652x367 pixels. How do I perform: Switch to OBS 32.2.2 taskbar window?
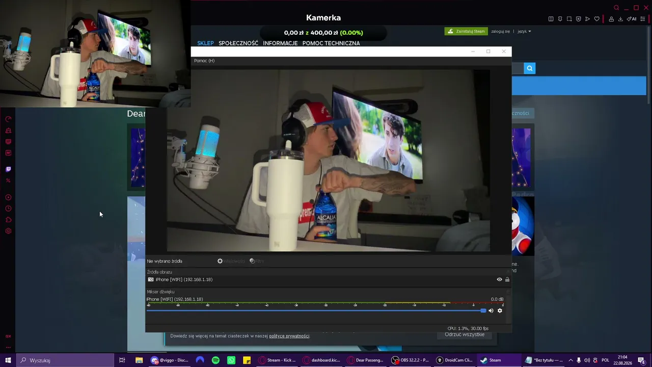point(410,360)
